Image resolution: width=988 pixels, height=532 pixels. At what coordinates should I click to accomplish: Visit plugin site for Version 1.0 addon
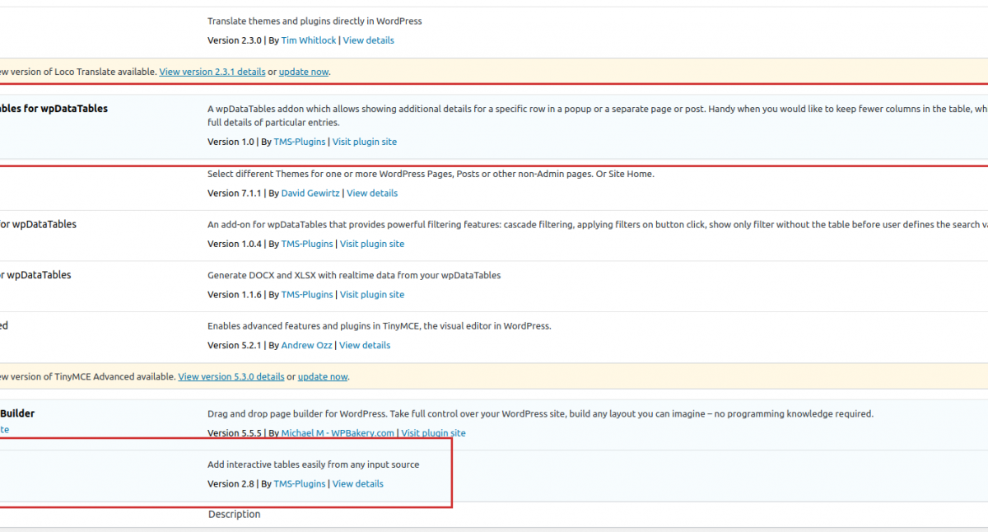tap(365, 142)
